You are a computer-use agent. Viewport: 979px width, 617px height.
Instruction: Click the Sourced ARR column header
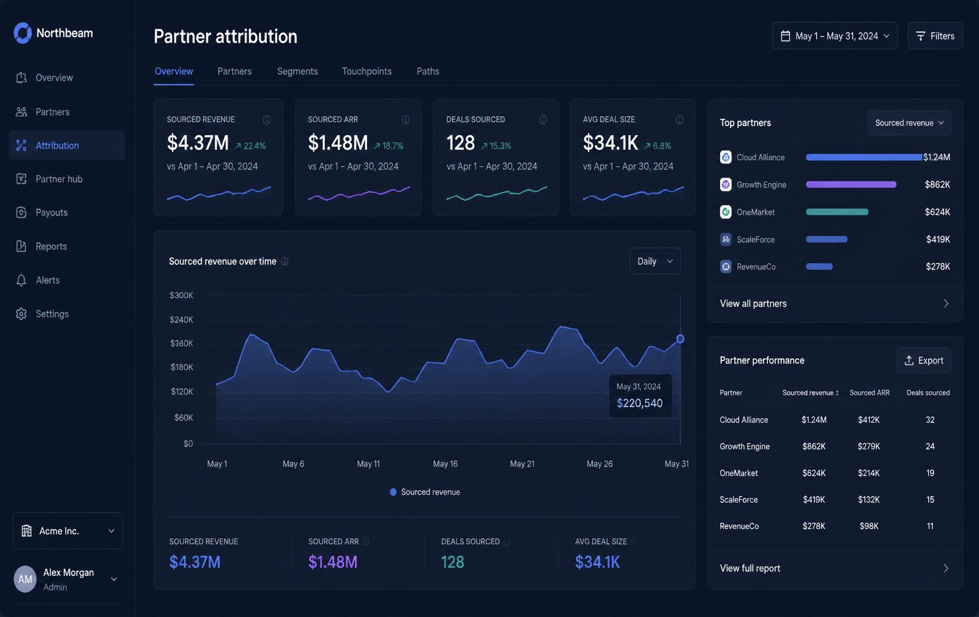[869, 393]
